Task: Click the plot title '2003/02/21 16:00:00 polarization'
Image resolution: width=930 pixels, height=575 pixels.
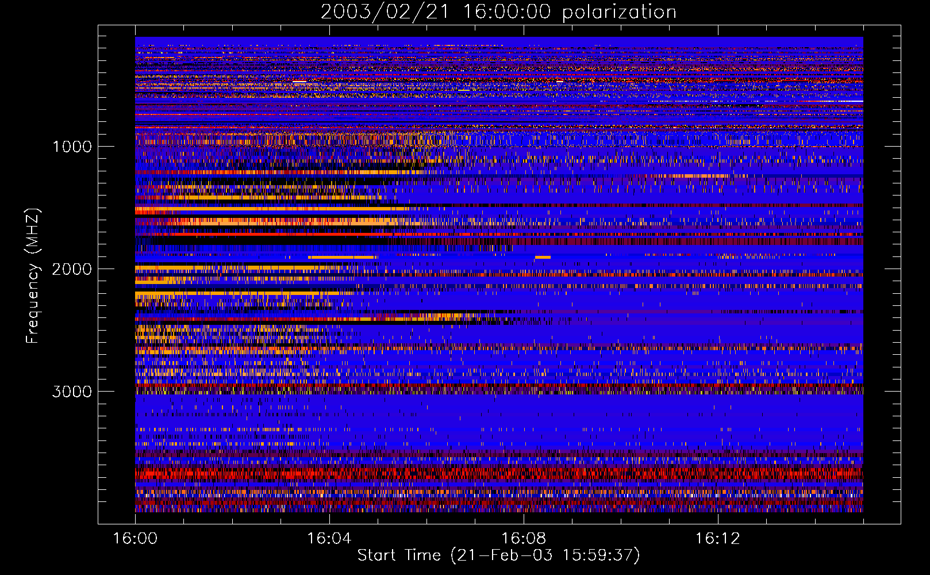Action: coord(498,12)
